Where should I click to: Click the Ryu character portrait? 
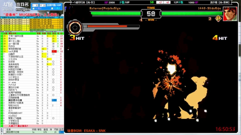pyautogui.click(x=230, y=14)
